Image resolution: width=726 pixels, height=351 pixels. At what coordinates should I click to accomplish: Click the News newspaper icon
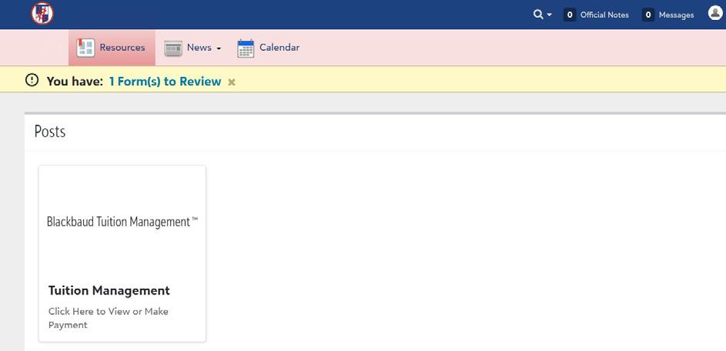point(173,48)
